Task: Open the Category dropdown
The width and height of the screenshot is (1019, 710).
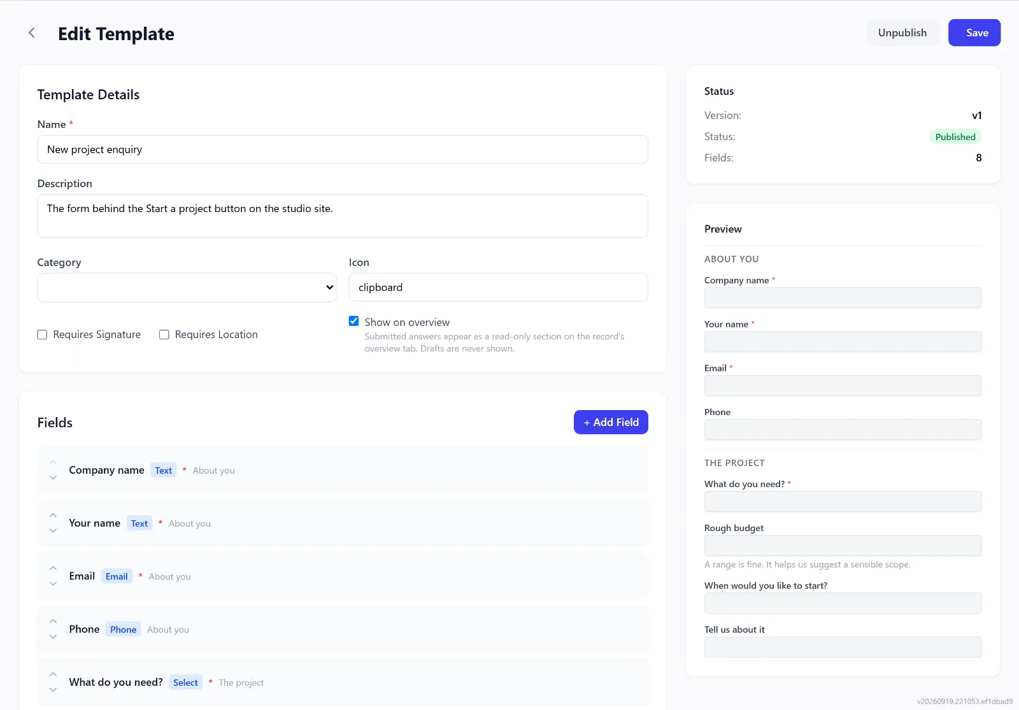Action: tap(187, 287)
